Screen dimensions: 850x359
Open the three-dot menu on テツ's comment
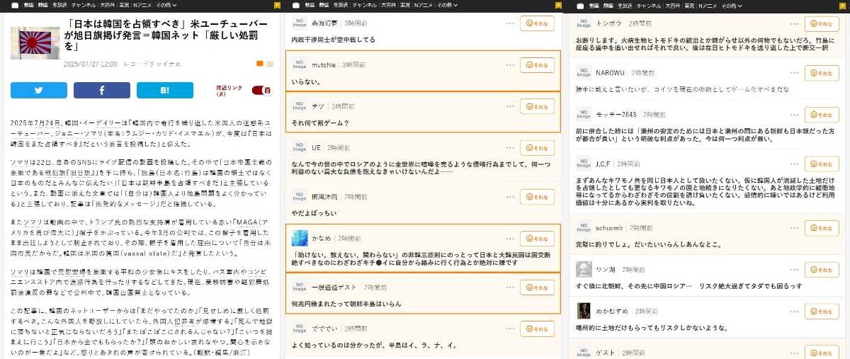pos(510,106)
